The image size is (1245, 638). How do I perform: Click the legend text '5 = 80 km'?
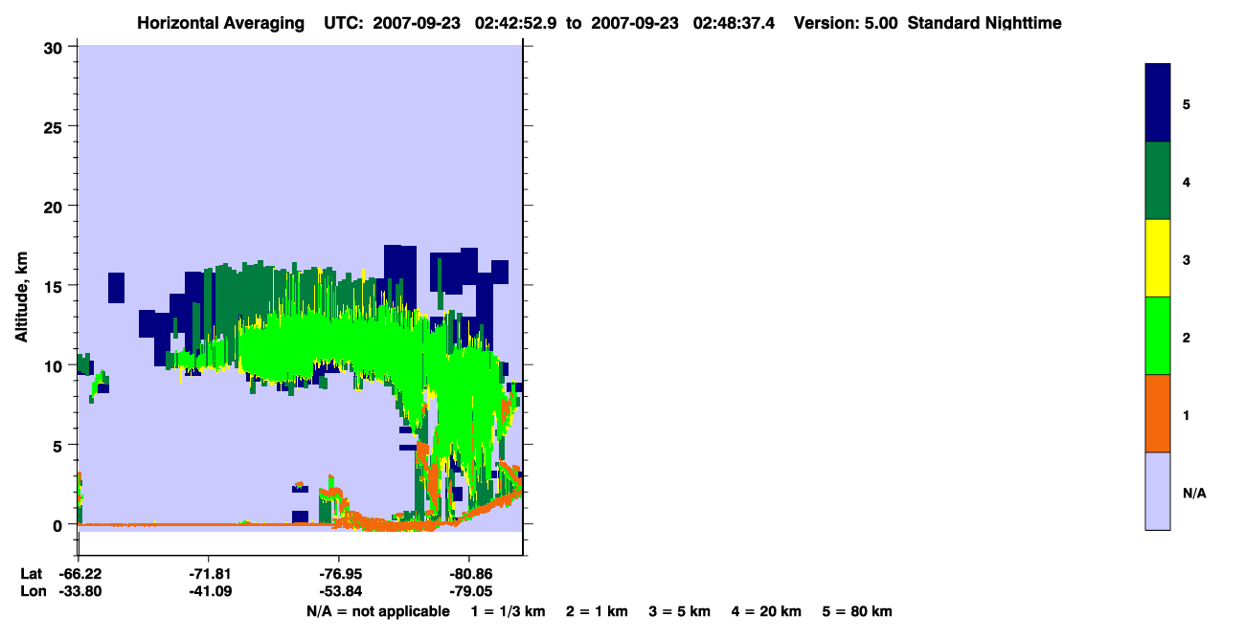(857, 611)
